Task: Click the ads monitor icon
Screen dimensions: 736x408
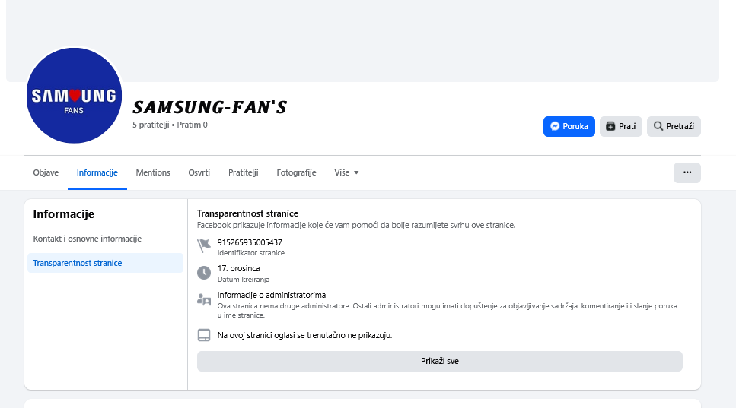Action: 203,335
